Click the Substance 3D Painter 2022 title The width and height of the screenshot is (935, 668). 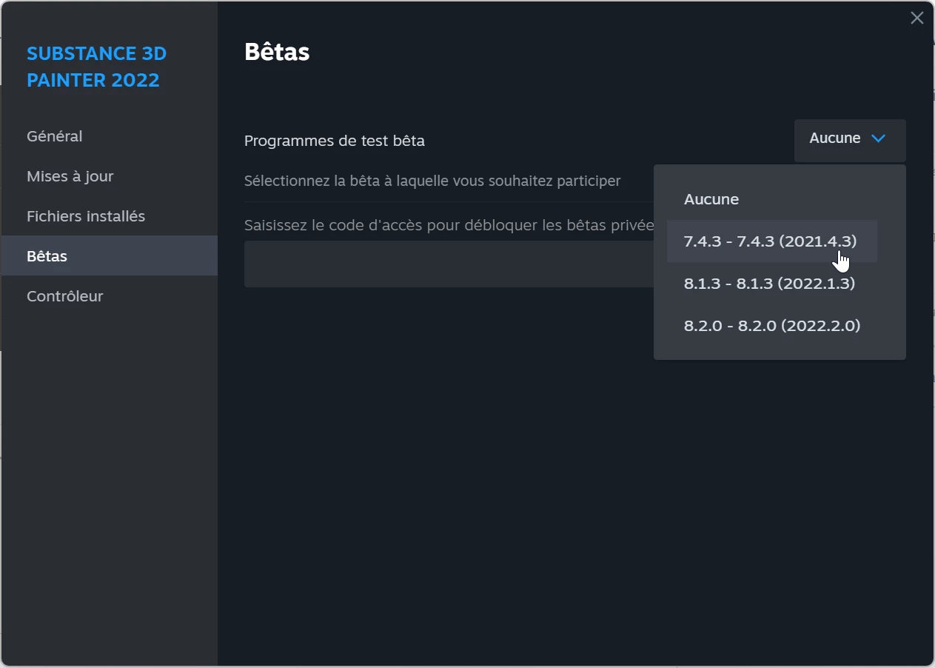(97, 67)
